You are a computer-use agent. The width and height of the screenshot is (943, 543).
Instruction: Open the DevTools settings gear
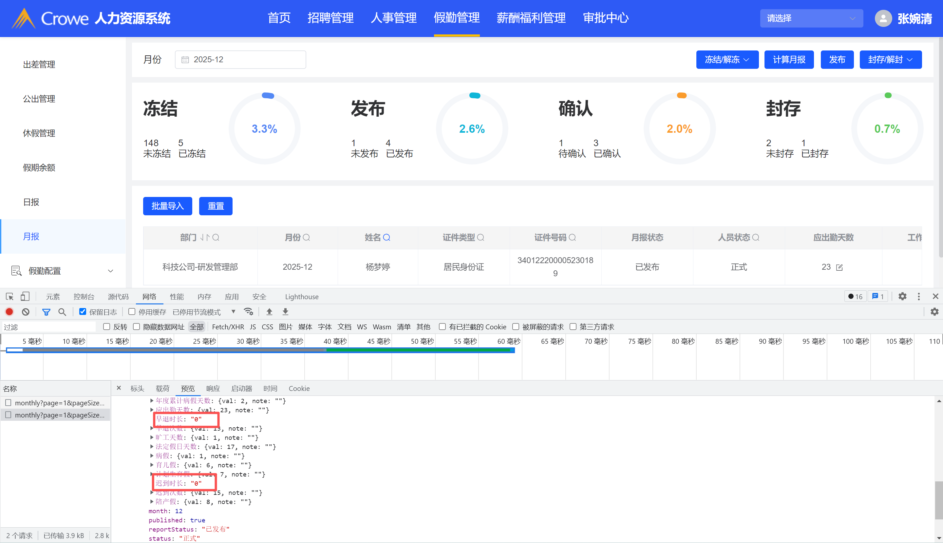tap(902, 297)
